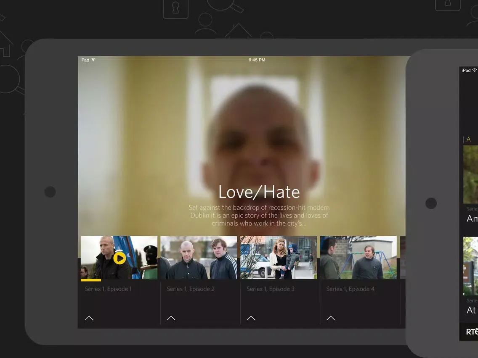Open the Series 1, Episode 3 thumbnail
This screenshot has width=478, height=358.
[279, 258]
